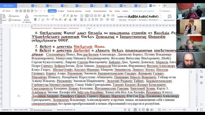Click the Инструменты для студентов link
Viewport: 205px width, 115px height.
pos(143,11)
